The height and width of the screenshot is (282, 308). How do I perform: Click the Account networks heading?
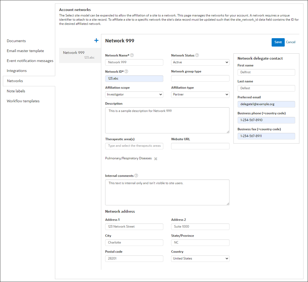(75, 10)
